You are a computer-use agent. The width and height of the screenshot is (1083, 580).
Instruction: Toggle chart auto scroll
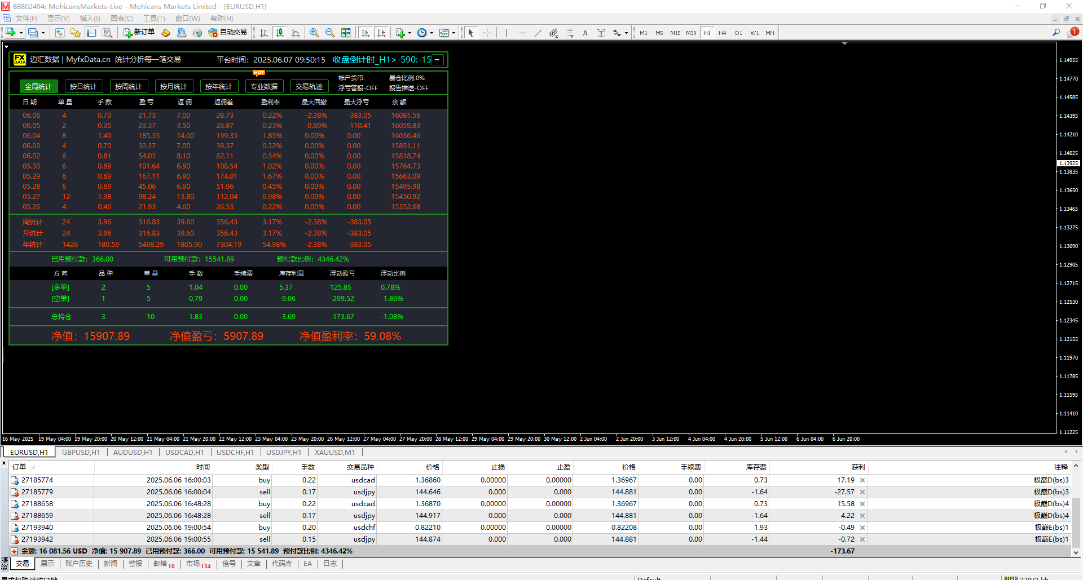[366, 33]
